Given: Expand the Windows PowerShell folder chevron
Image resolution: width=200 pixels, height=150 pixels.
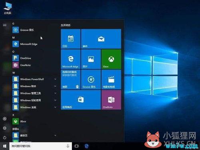Looking at the screenshot, I should 55,79.
